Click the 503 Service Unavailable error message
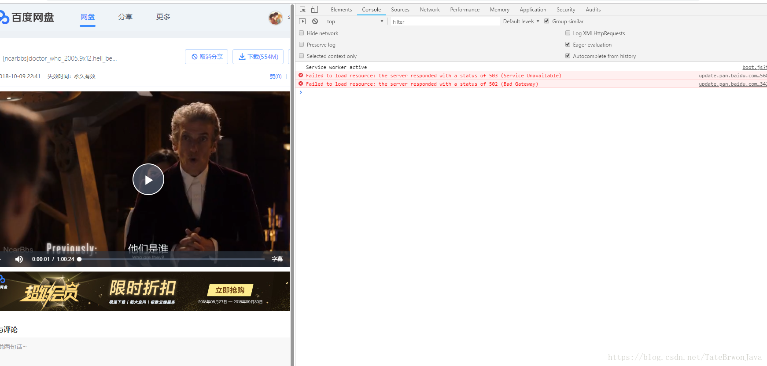 pos(434,76)
